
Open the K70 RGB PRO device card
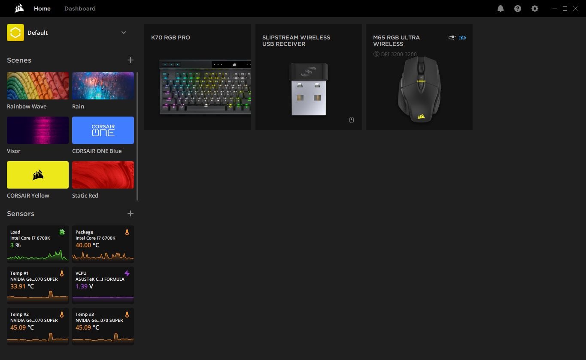click(x=197, y=77)
